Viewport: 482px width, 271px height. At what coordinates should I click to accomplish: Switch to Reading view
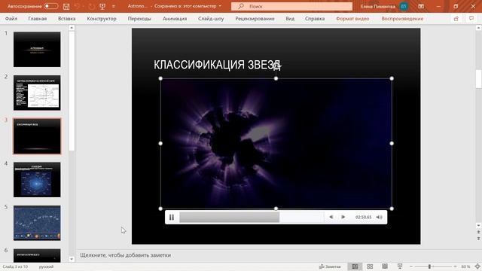pyautogui.click(x=385, y=266)
